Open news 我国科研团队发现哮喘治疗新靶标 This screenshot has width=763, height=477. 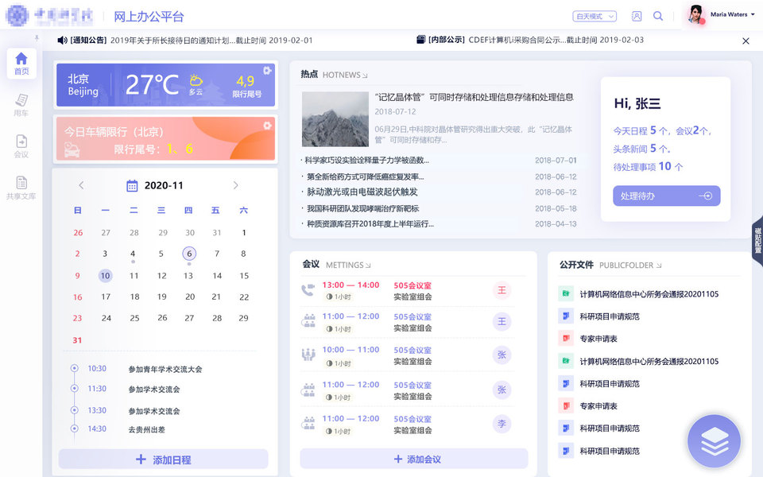tap(362, 208)
